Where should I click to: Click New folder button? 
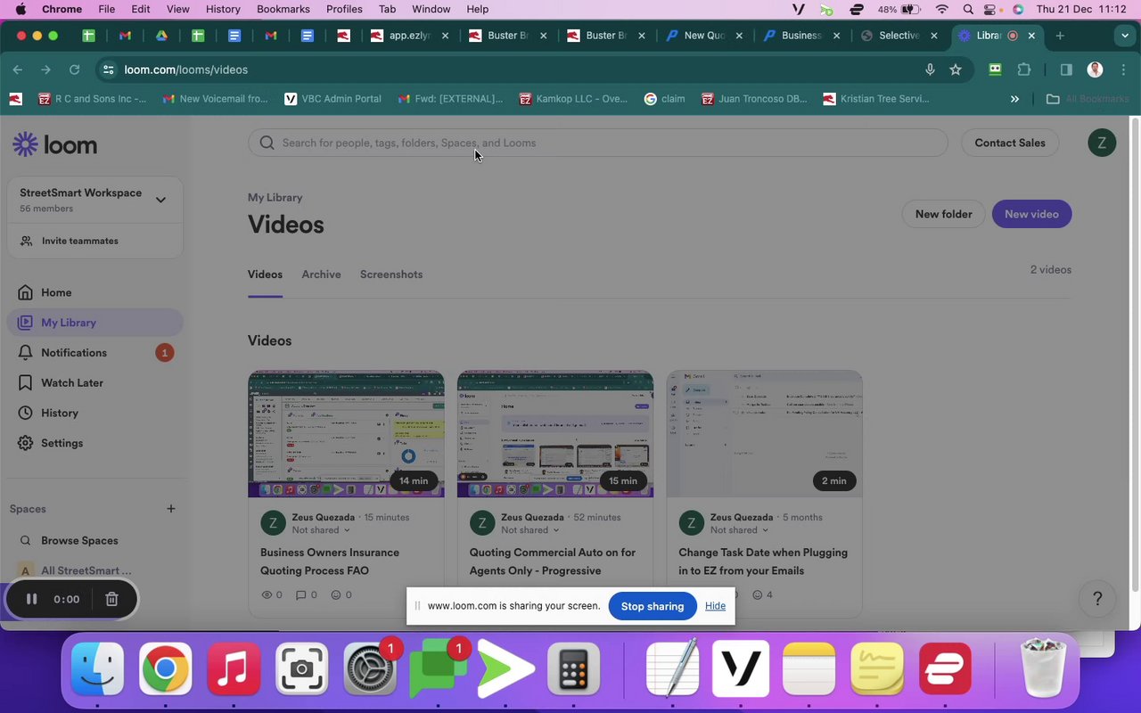pos(943,214)
